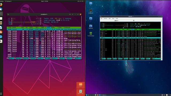Click the show desktop icon in Lubuntu panel
This screenshot has height=96, width=171.
[100, 95]
